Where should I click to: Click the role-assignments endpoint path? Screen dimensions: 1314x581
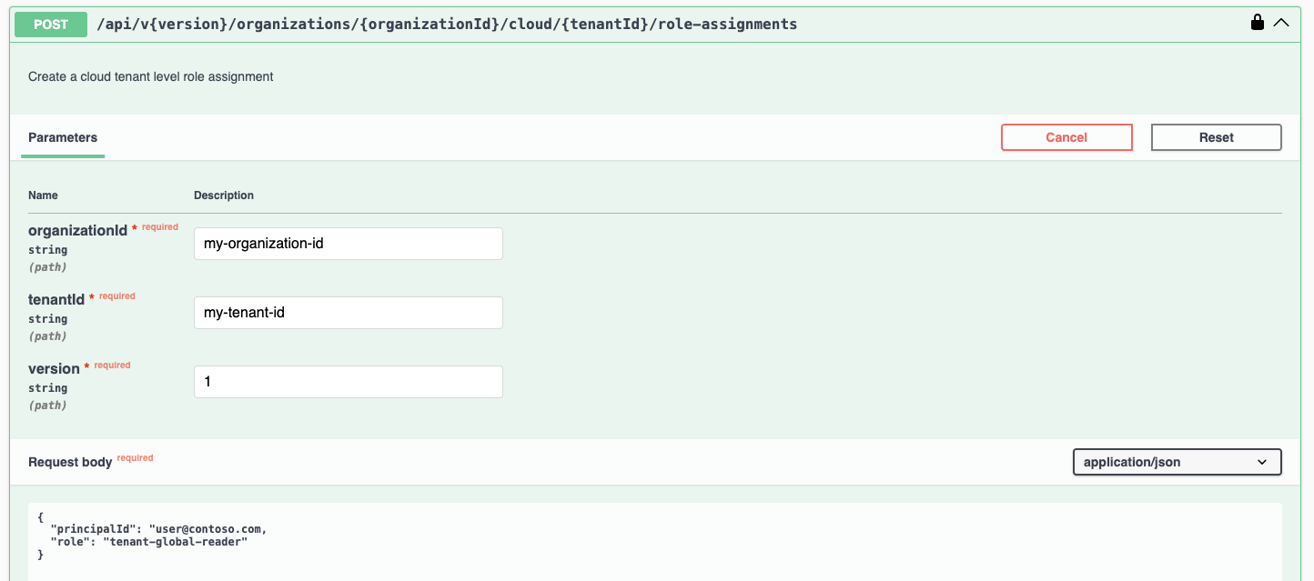pyautogui.click(x=447, y=25)
